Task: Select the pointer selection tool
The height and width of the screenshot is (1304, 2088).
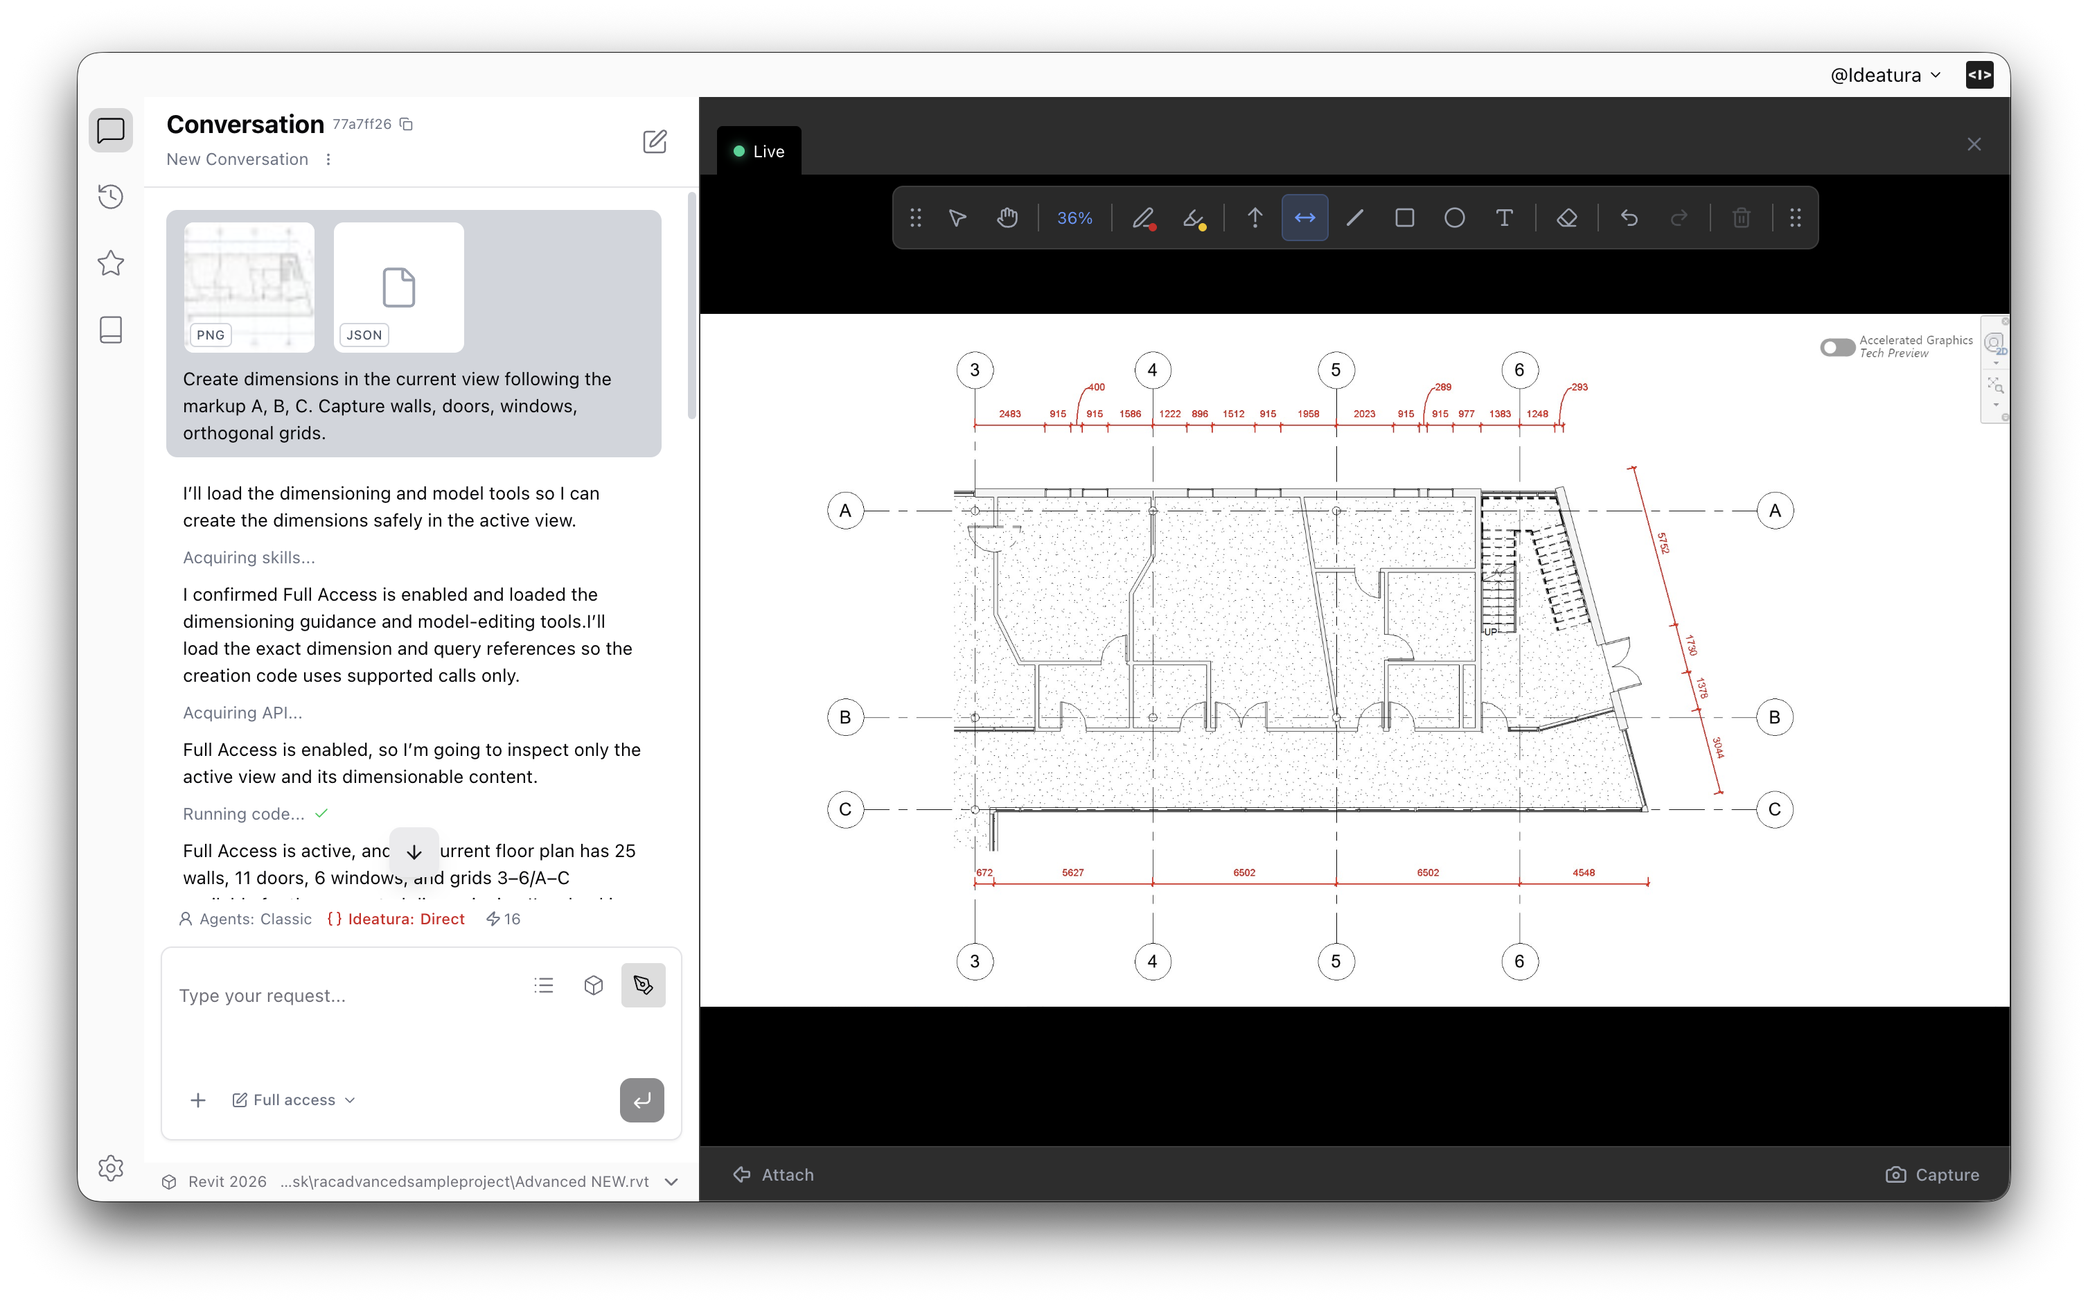Action: click(957, 218)
